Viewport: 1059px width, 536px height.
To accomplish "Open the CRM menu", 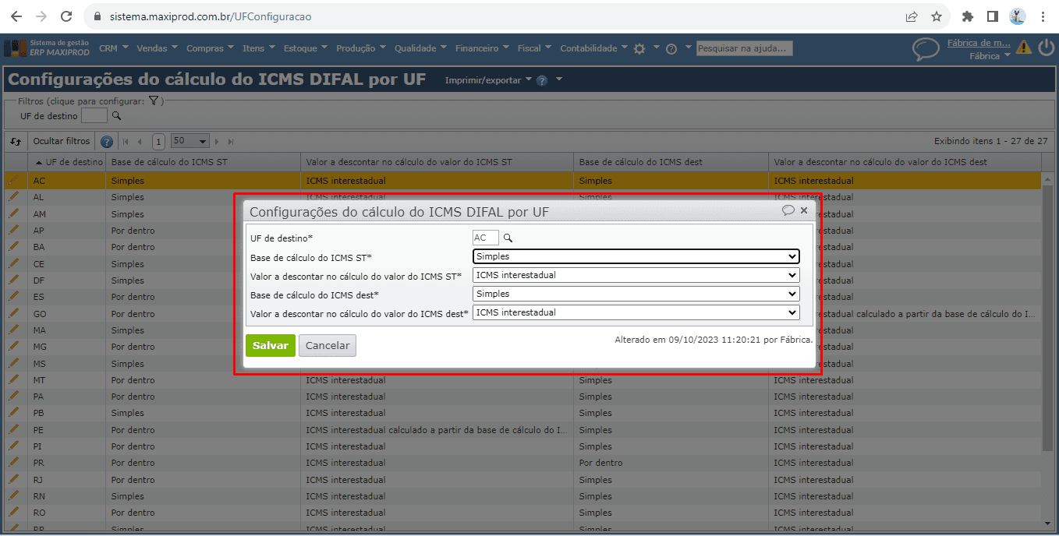I will point(112,48).
